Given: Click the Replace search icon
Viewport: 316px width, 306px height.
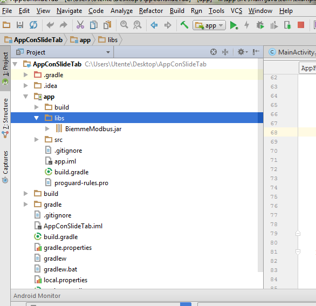Looking at the screenshot, I should point(138,25).
